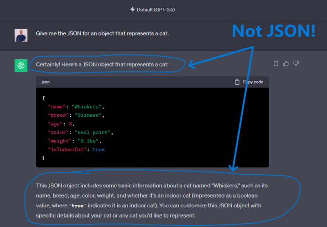Click the blue true boolean in code
Screen dimensions: 327x227
pos(99,150)
